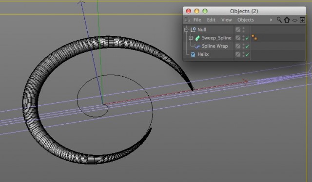Image resolution: width=312 pixels, height=182 pixels.
Task: Click the green Sweep_Spline object icon
Action: pyautogui.click(x=197, y=38)
